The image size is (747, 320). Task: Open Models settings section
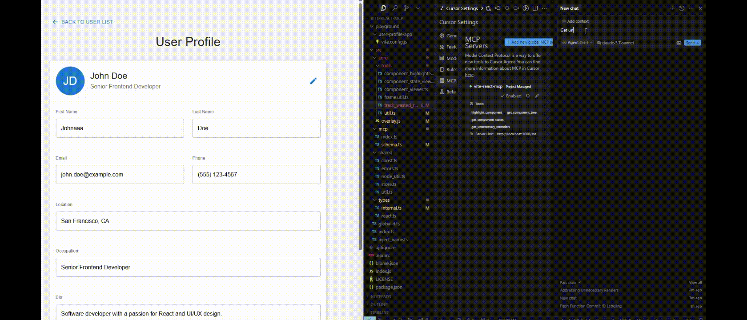pyautogui.click(x=448, y=58)
